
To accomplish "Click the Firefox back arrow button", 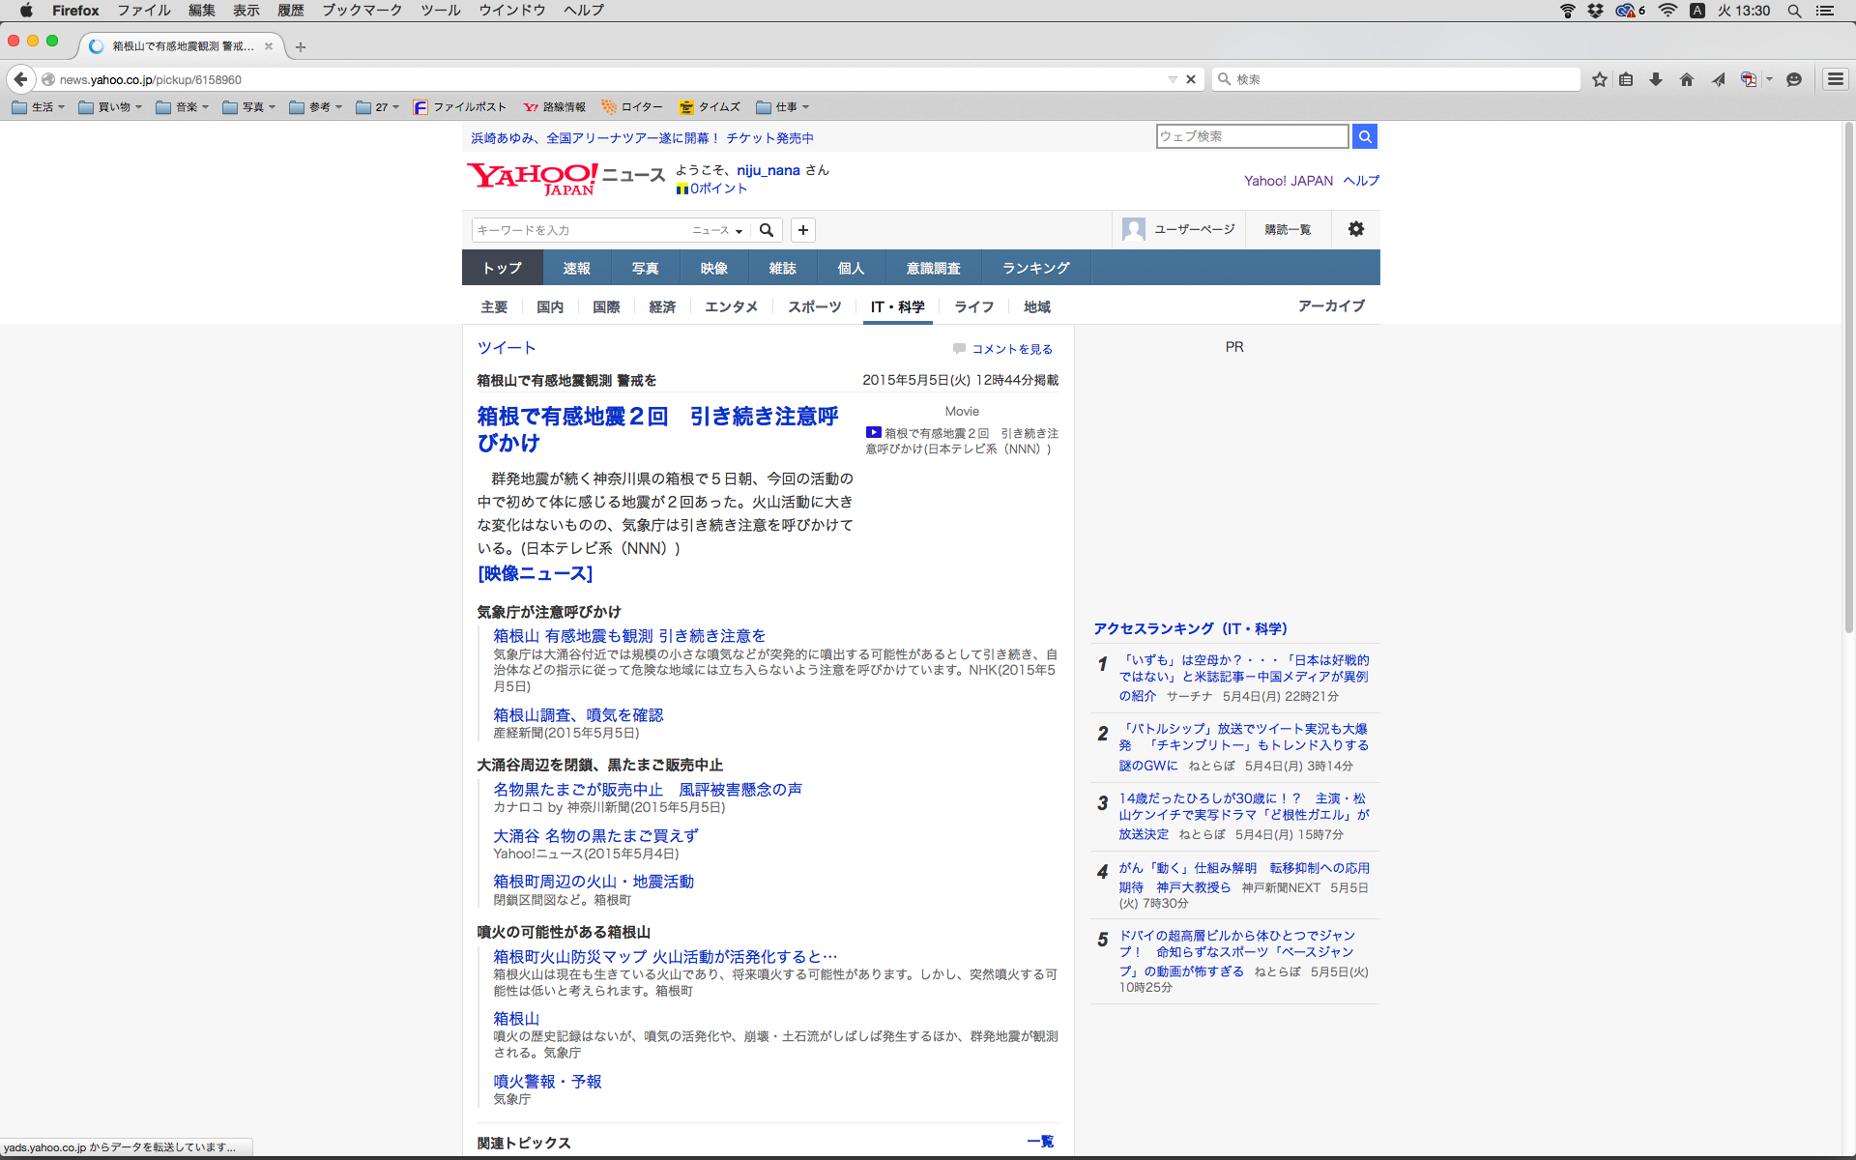I will click(20, 79).
